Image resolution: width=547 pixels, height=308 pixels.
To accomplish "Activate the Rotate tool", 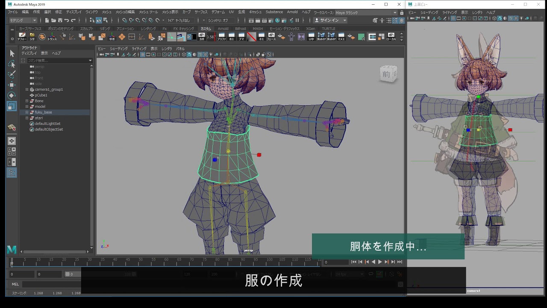I will click(x=12, y=95).
